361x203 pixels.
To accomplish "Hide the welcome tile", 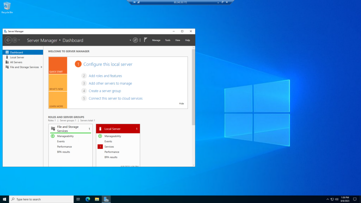I will tap(181, 104).
